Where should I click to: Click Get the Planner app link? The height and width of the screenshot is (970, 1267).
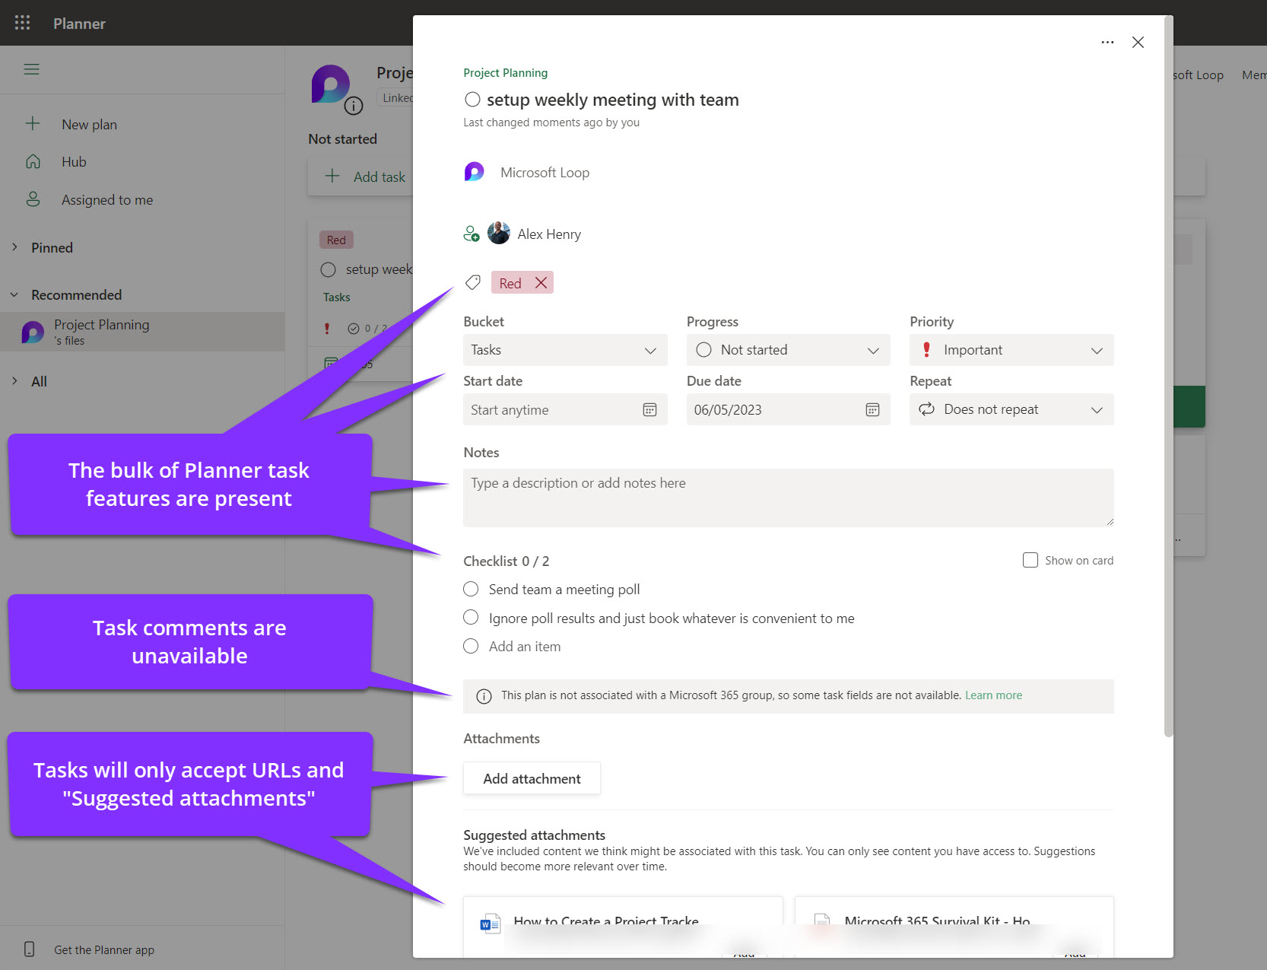[104, 950]
